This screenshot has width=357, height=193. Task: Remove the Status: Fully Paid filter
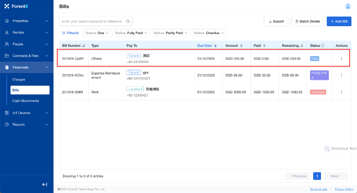pos(146,33)
